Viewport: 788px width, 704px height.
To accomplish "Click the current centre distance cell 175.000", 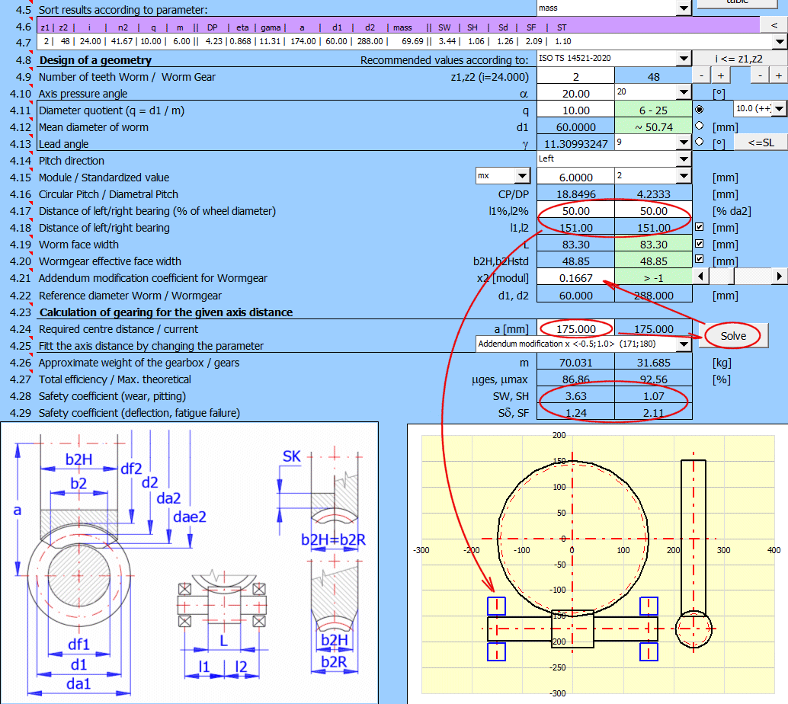I will click(x=653, y=328).
